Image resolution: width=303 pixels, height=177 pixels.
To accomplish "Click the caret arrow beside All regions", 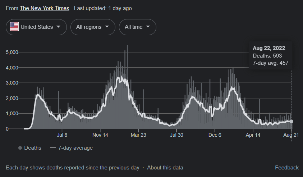I will coord(107,27).
